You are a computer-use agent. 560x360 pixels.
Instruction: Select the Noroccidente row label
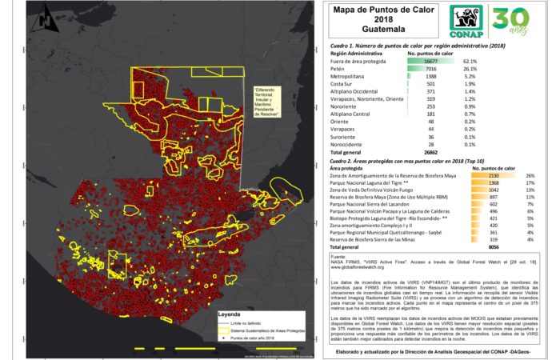[x=346, y=145]
